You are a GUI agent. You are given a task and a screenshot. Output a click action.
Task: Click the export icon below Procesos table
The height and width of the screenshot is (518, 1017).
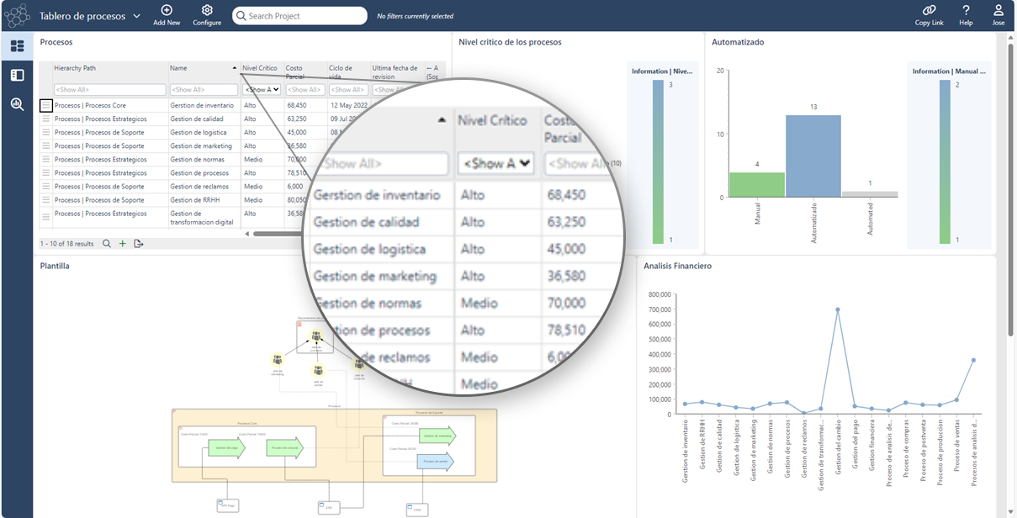coord(139,244)
